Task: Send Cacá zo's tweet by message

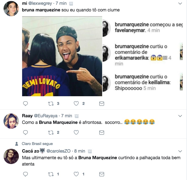Action: 101,174
